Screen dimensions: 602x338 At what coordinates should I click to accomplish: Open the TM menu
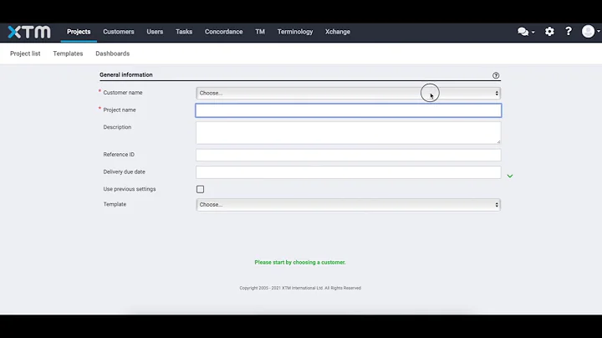(260, 32)
